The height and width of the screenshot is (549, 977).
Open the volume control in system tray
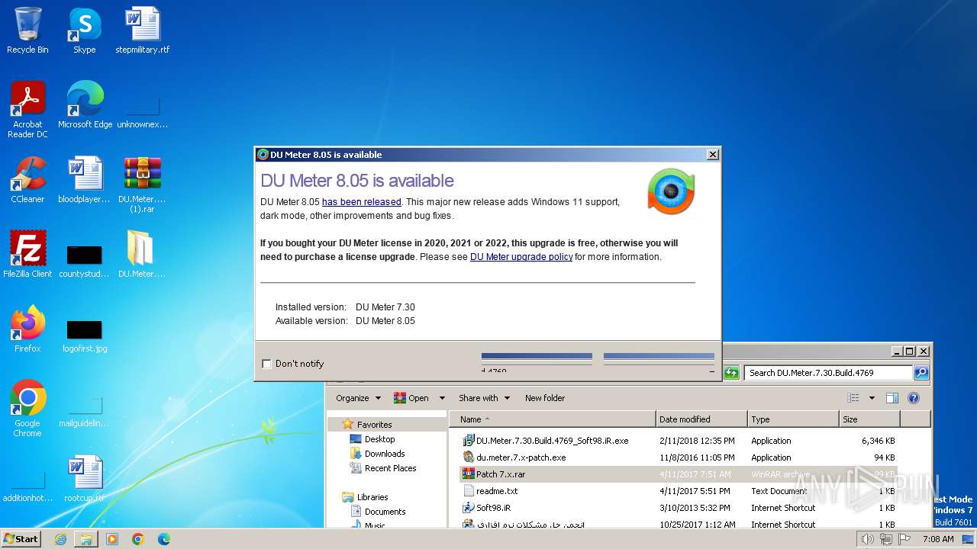coord(867,539)
